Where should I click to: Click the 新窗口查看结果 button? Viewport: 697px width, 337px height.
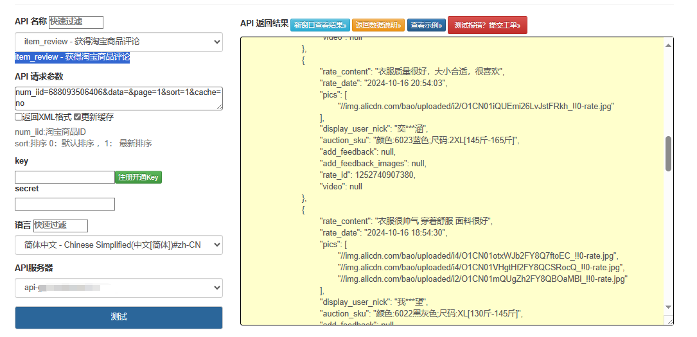pyautogui.click(x=320, y=26)
